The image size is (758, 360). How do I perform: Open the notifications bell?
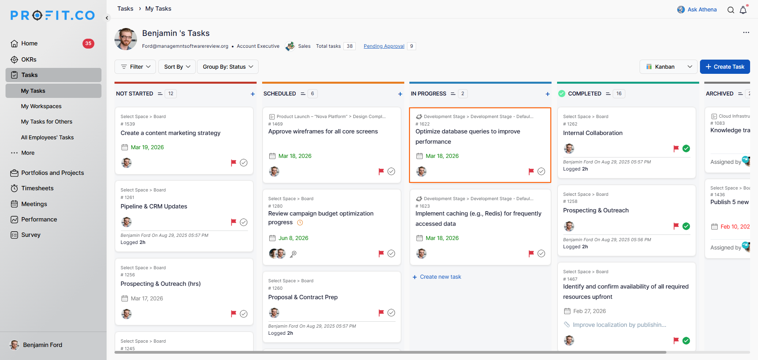743,10
